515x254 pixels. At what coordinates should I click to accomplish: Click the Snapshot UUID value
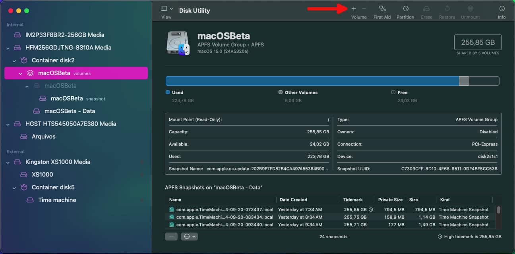tap(449, 169)
